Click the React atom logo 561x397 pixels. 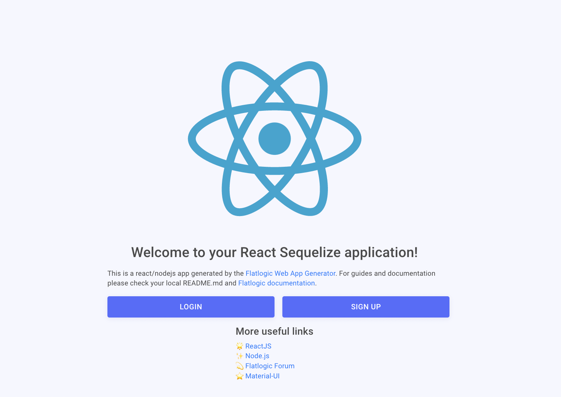[x=275, y=138]
